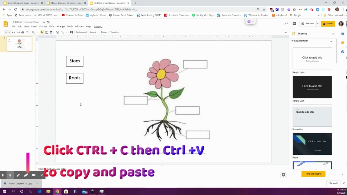347x195 pixels.
Task: Open the Google Slides home logo
Action: [5, 24]
